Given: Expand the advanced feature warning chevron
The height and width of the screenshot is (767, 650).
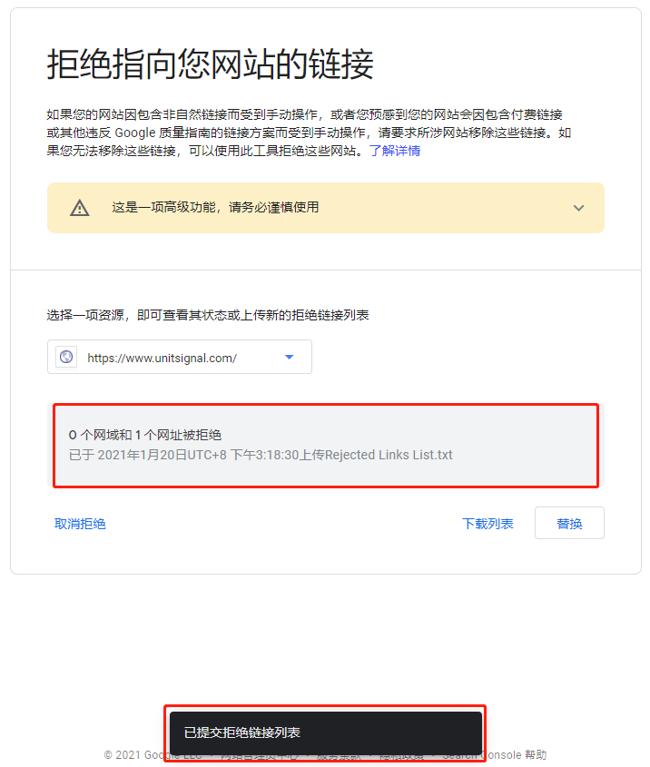Looking at the screenshot, I should pyautogui.click(x=578, y=208).
